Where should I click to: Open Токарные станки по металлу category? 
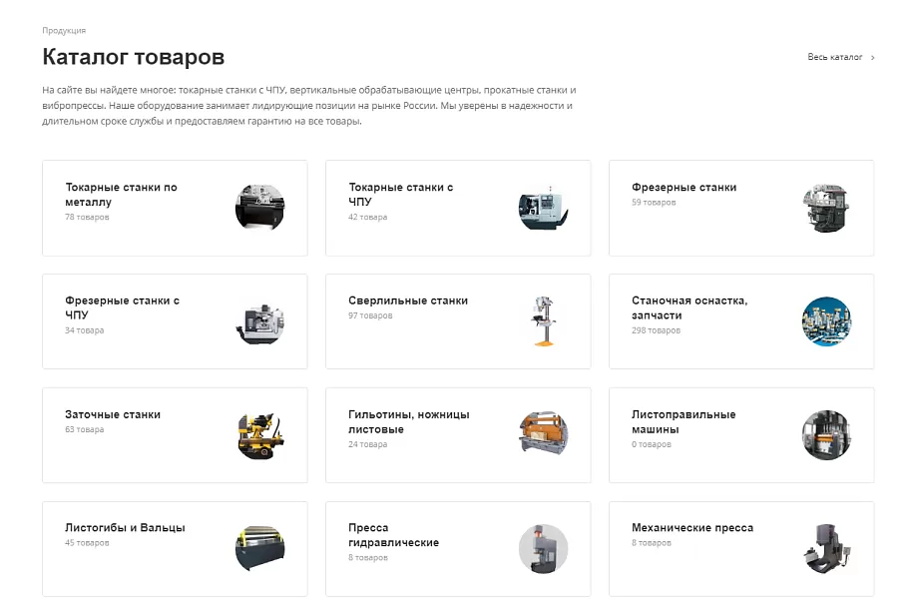[x=121, y=195]
